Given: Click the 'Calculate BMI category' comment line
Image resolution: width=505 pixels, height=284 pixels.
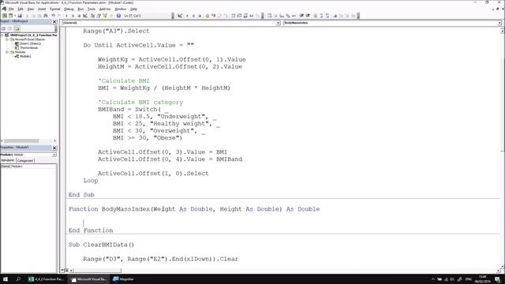Looking at the screenshot, I should click(140, 102).
